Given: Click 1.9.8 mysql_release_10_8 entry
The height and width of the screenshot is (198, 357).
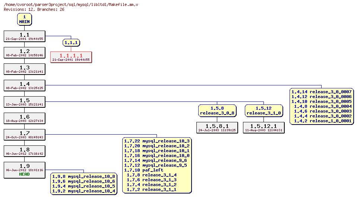Looking at the screenshot, I should click(84, 176).
